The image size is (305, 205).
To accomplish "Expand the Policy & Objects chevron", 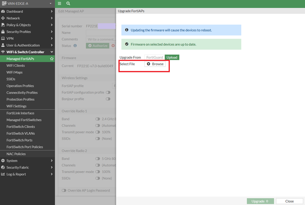I will click(51, 25).
